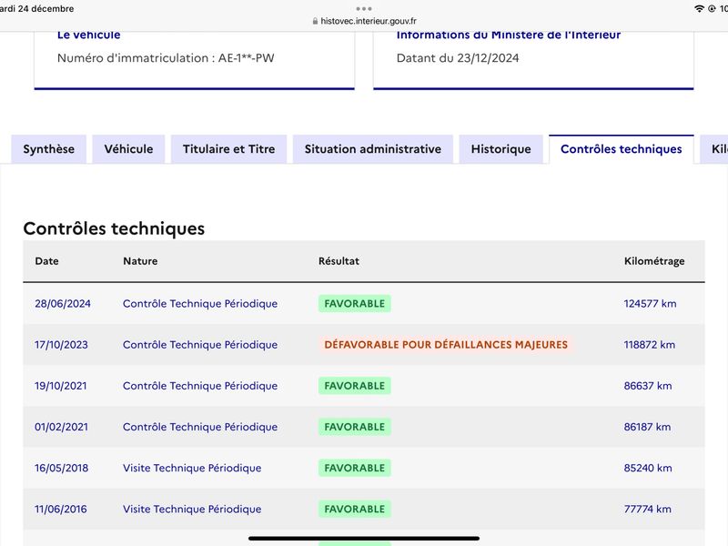The height and width of the screenshot is (546, 728).
Task: Click Contrôle Technique Périodique for 01/02/2021
Action: tap(200, 427)
